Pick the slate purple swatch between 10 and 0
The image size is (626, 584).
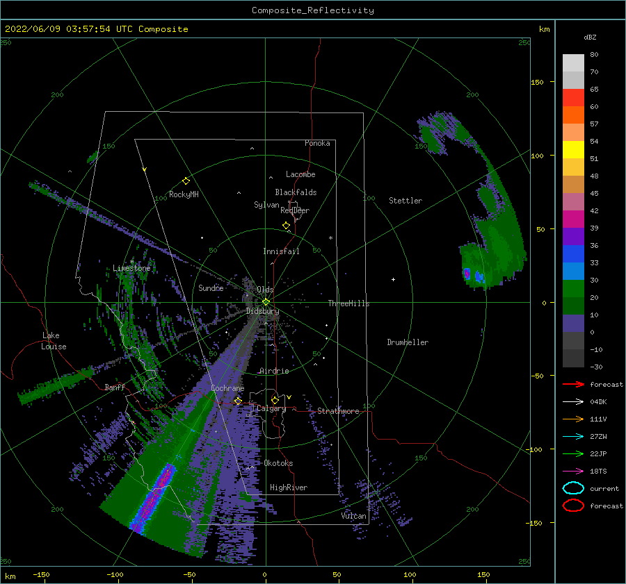pos(573,324)
